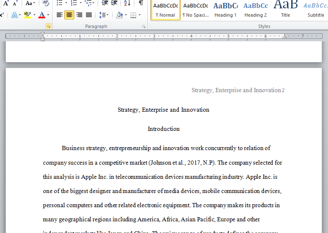The width and height of the screenshot is (328, 233).
Task: Increase the paragraph indent
Action: tap(114, 3)
